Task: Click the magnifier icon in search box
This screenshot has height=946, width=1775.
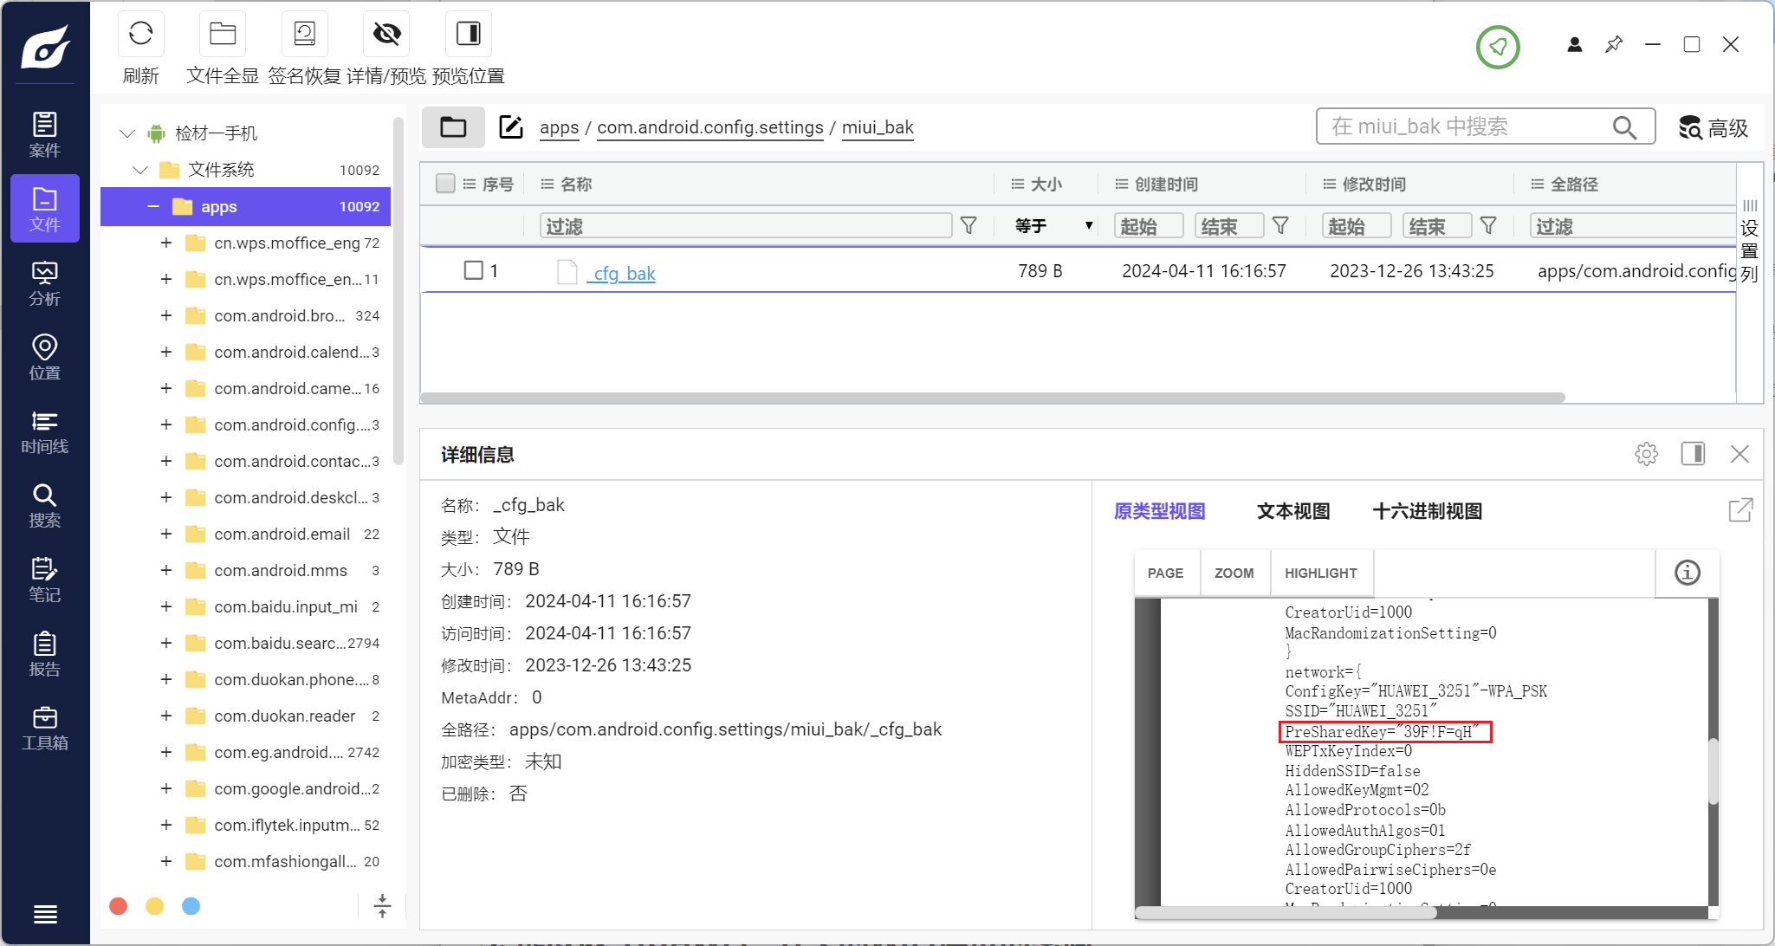Action: pos(1624,127)
